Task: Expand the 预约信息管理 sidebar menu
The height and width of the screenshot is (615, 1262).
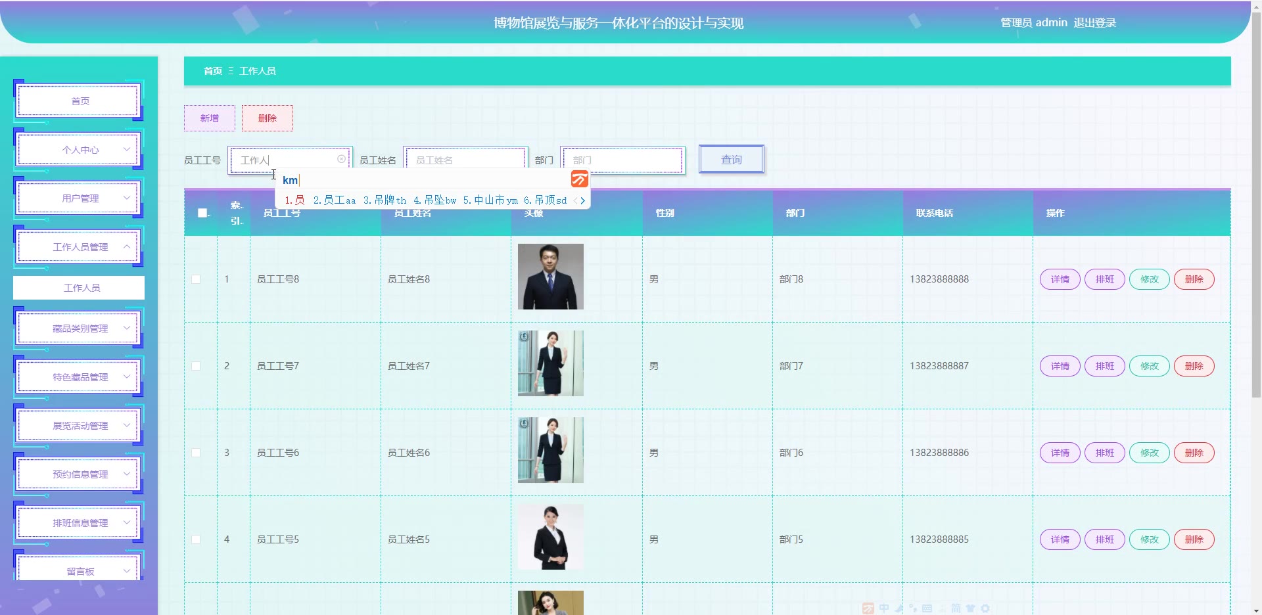Action: click(79, 474)
